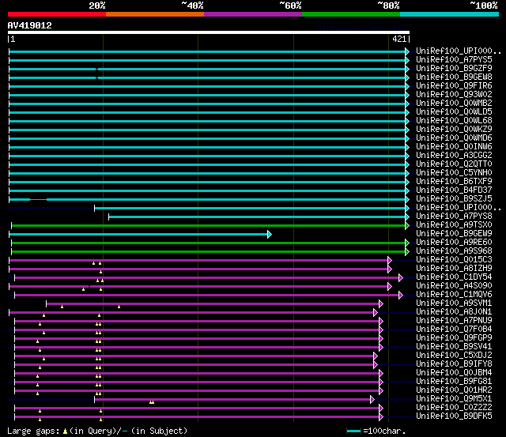Select label UniRef100_C5YNH0

(x=454, y=173)
